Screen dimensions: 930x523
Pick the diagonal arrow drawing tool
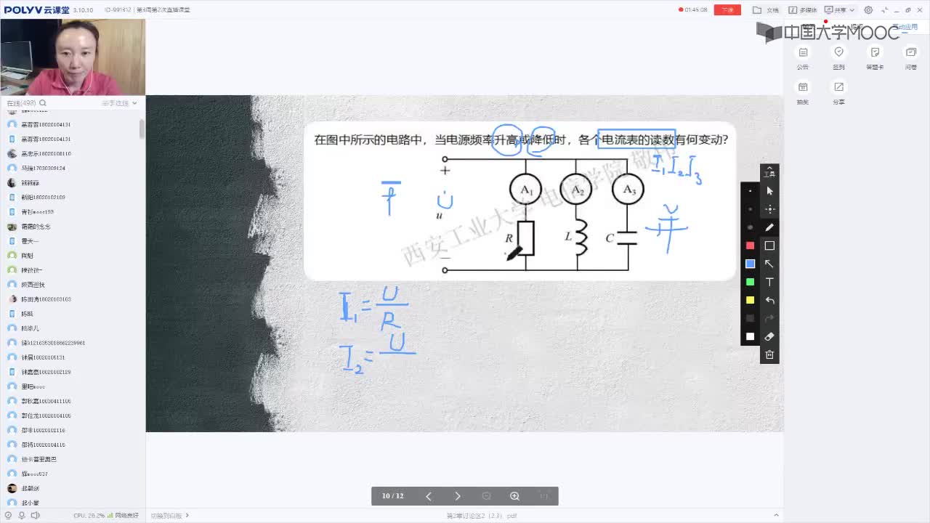[x=769, y=264]
